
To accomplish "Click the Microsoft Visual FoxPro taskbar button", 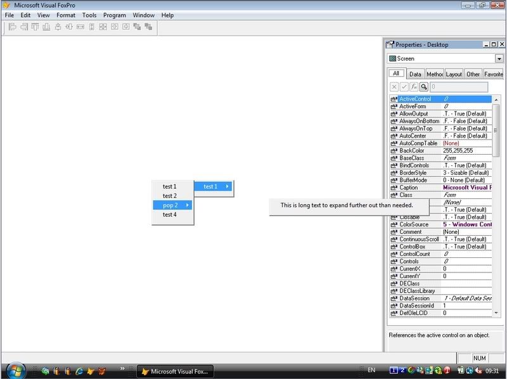I will point(175,371).
